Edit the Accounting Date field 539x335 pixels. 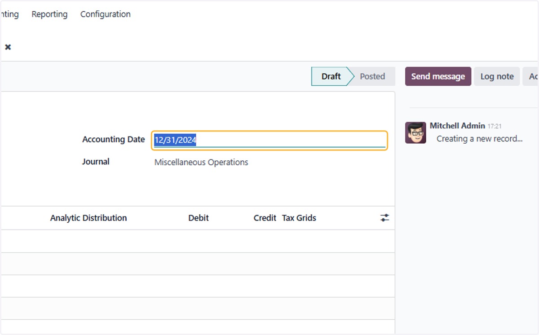click(x=269, y=140)
